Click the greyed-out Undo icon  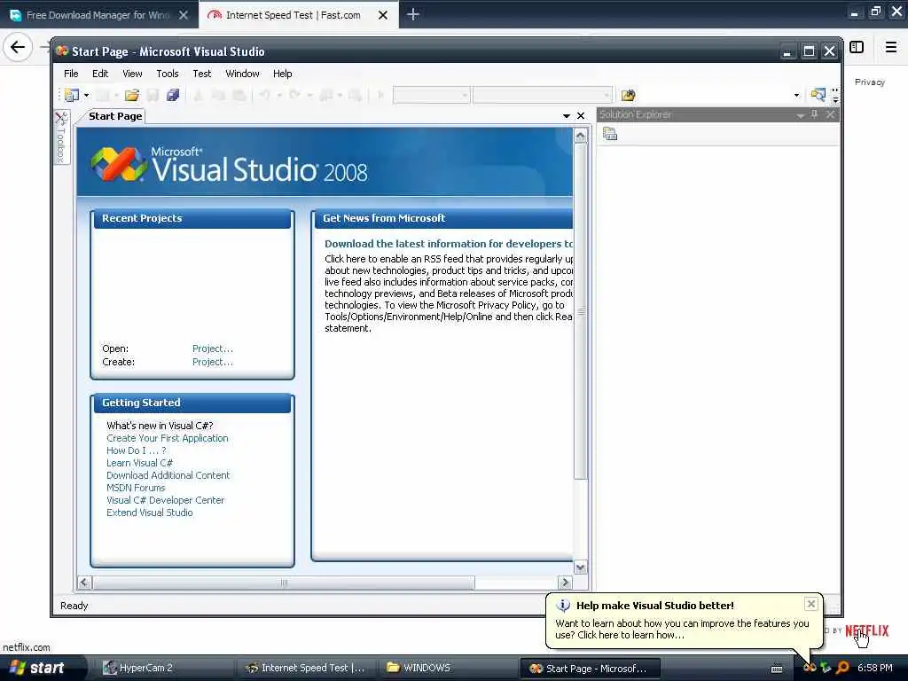point(264,95)
